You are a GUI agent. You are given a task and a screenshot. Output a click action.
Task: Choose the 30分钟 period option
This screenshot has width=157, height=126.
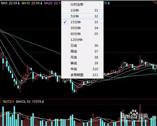[x=82, y=28]
